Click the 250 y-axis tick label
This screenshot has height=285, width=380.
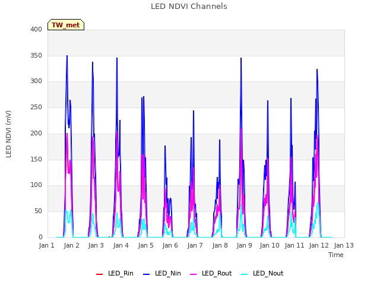tap(36, 107)
